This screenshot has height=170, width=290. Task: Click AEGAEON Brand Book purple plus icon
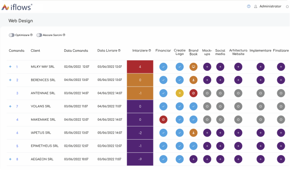pyautogui.click(x=193, y=159)
